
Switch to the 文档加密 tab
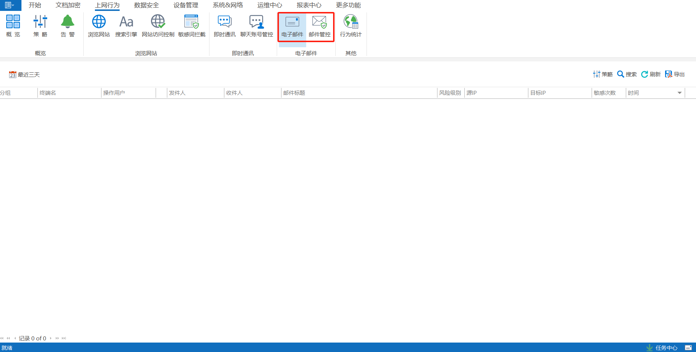[x=68, y=5]
